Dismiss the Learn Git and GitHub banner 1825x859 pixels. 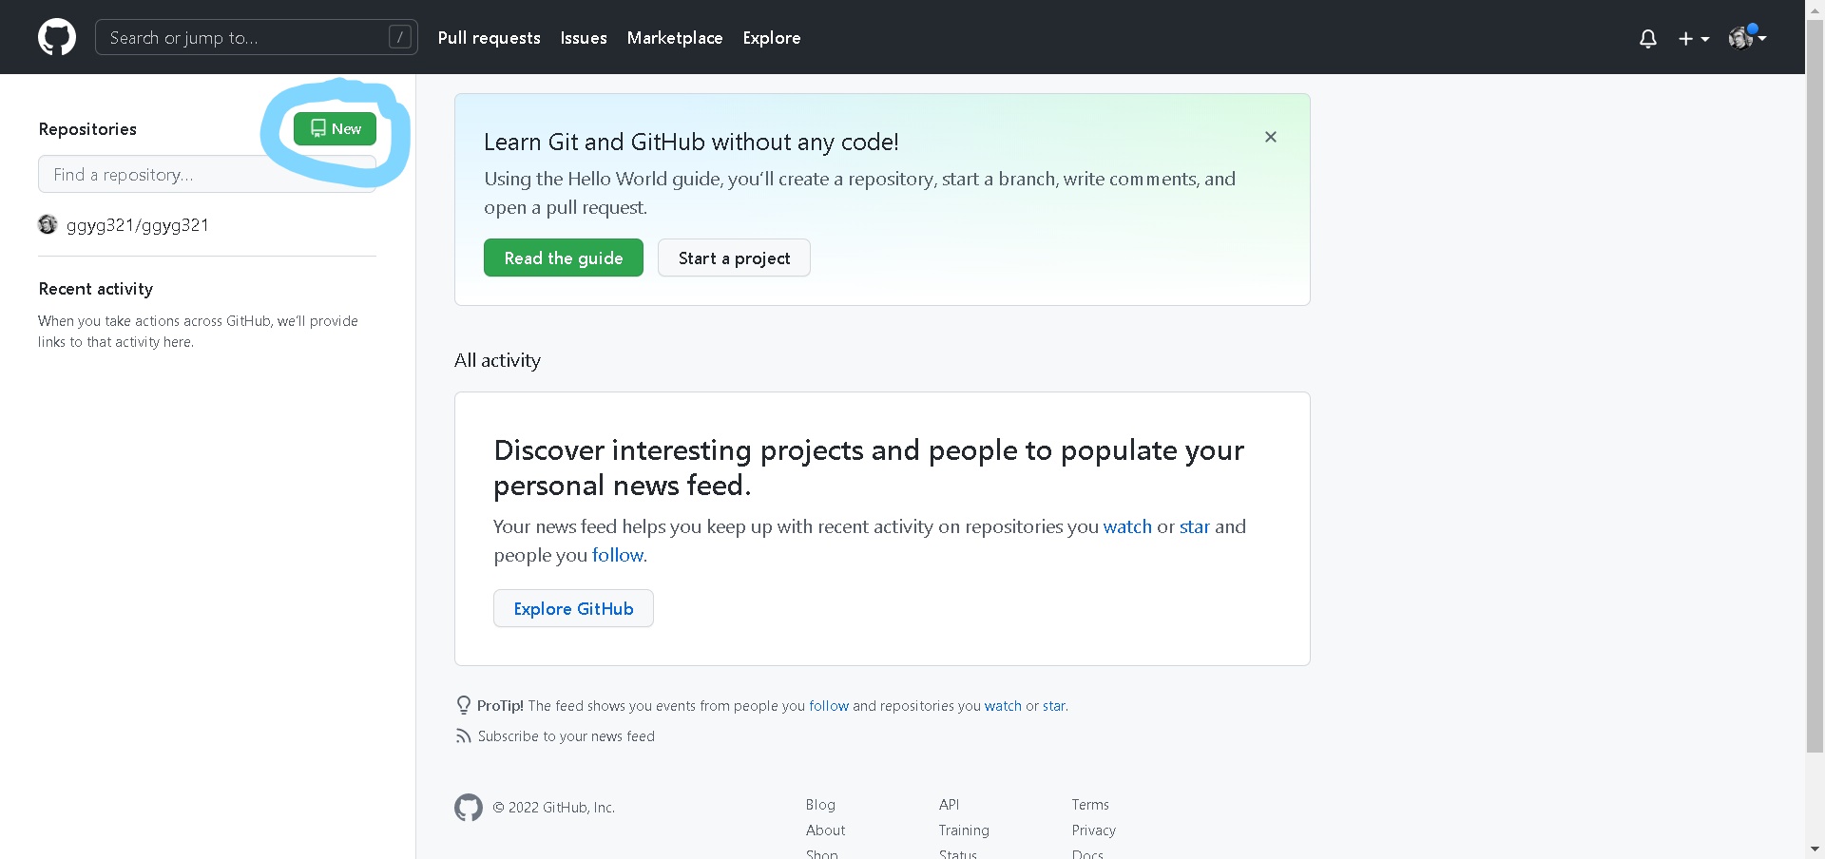pos(1271,137)
